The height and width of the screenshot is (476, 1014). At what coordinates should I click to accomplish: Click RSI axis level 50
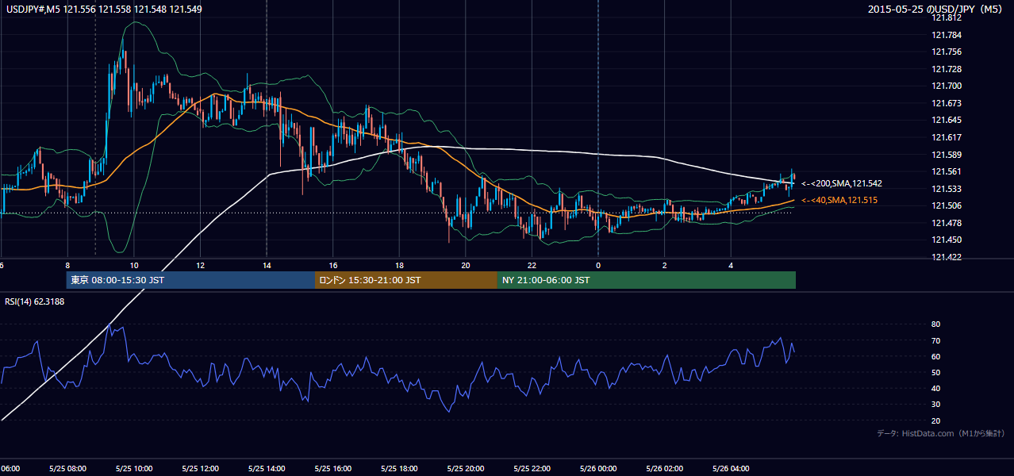point(936,372)
